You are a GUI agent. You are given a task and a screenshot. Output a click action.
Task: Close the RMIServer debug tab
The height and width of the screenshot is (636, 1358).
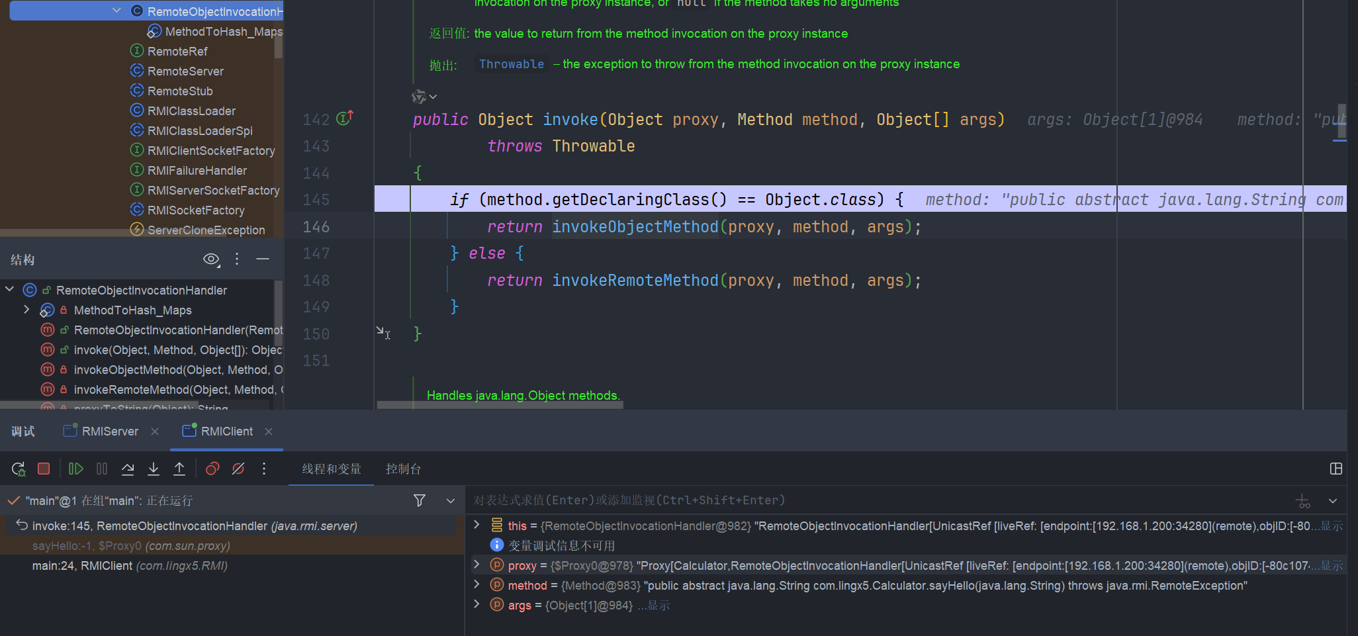point(155,432)
